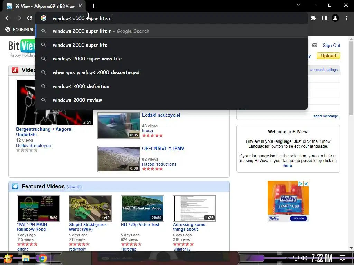
Task: Click the AdChoices triangle icon on ad
Action: point(301,184)
